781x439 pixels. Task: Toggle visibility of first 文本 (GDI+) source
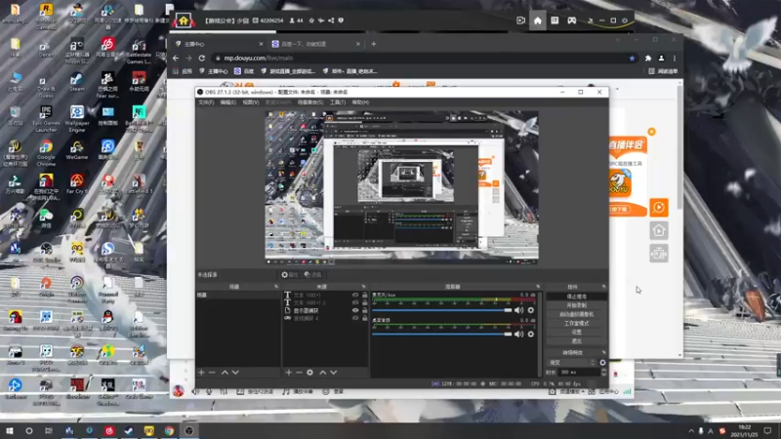[355, 295]
